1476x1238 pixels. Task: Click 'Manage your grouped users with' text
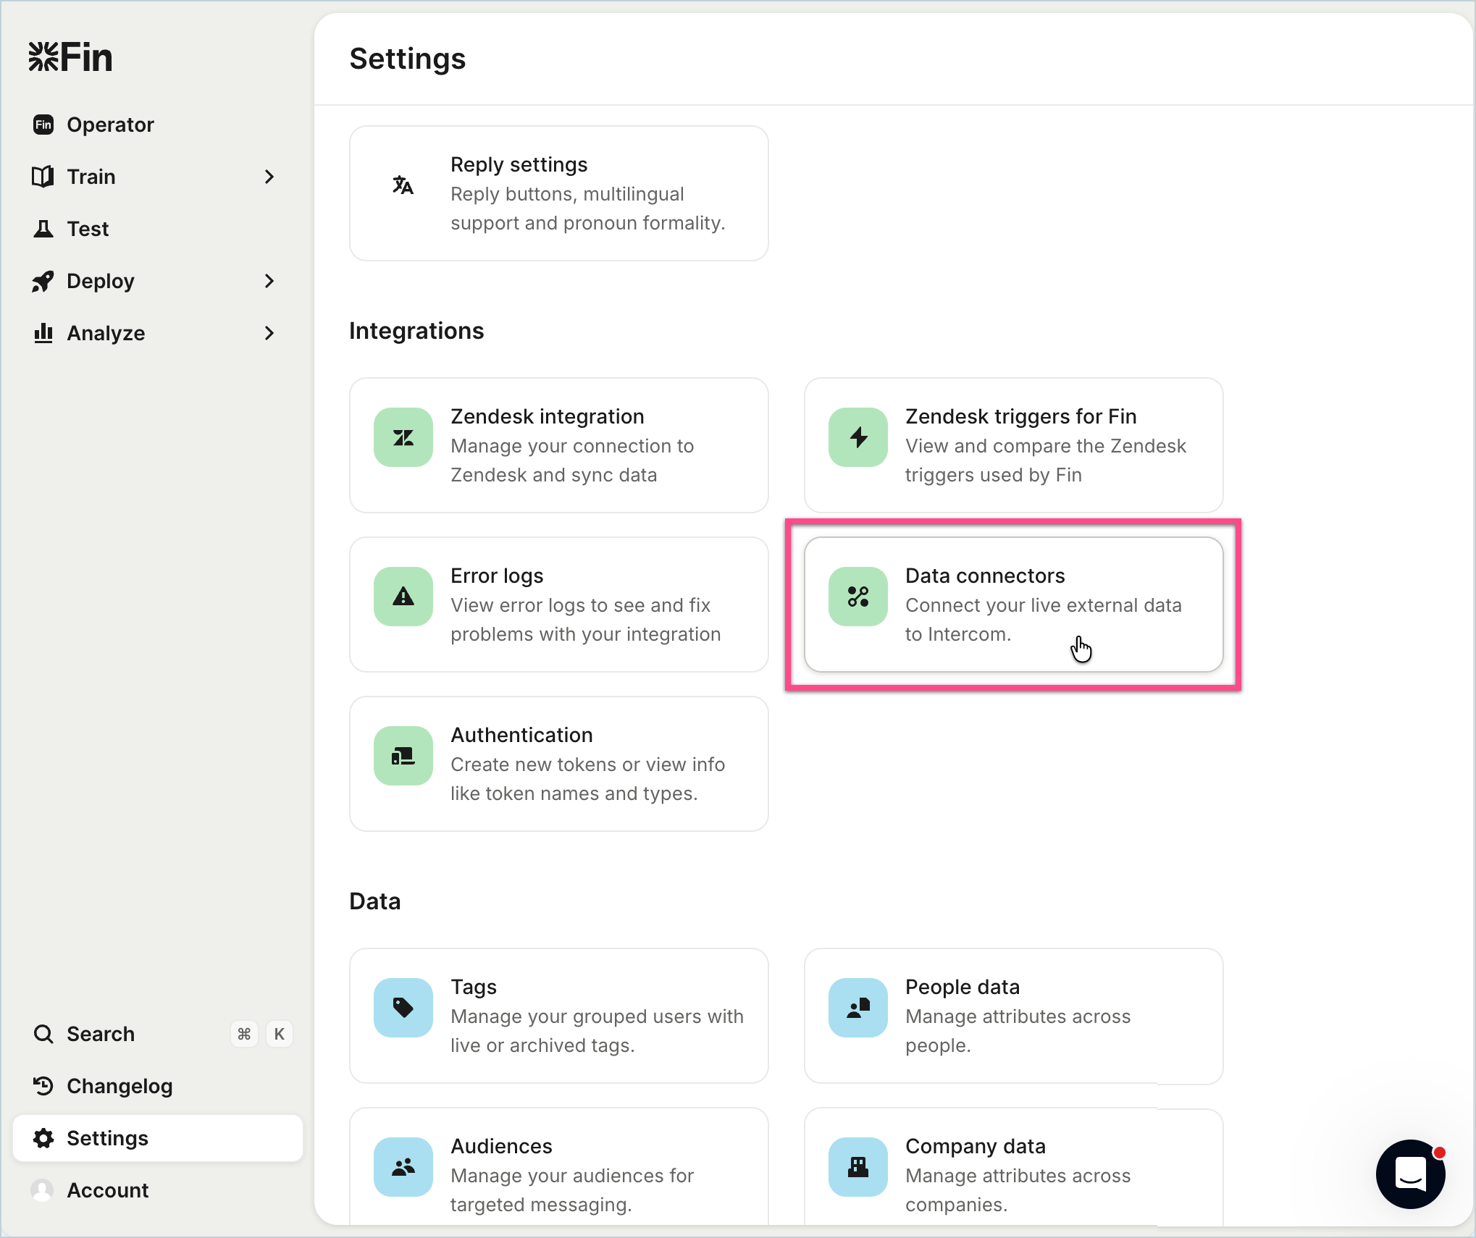[x=597, y=1016]
